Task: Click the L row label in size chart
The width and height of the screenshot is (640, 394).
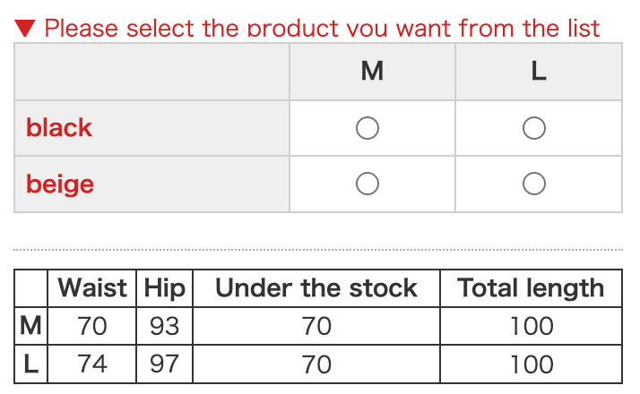Action: (30, 364)
